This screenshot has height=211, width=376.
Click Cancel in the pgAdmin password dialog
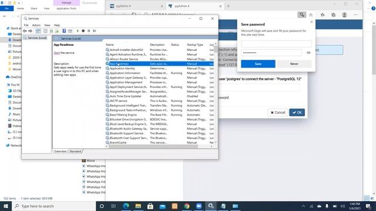click(278, 113)
